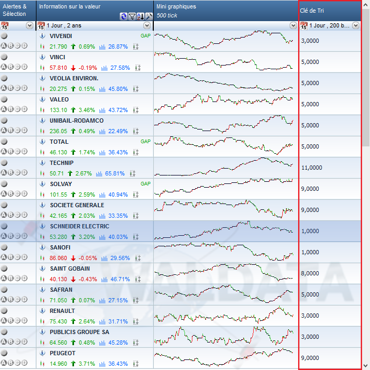Open the info icon for VALEO
Screen dimensions: 370x370
pyautogui.click(x=42, y=99)
